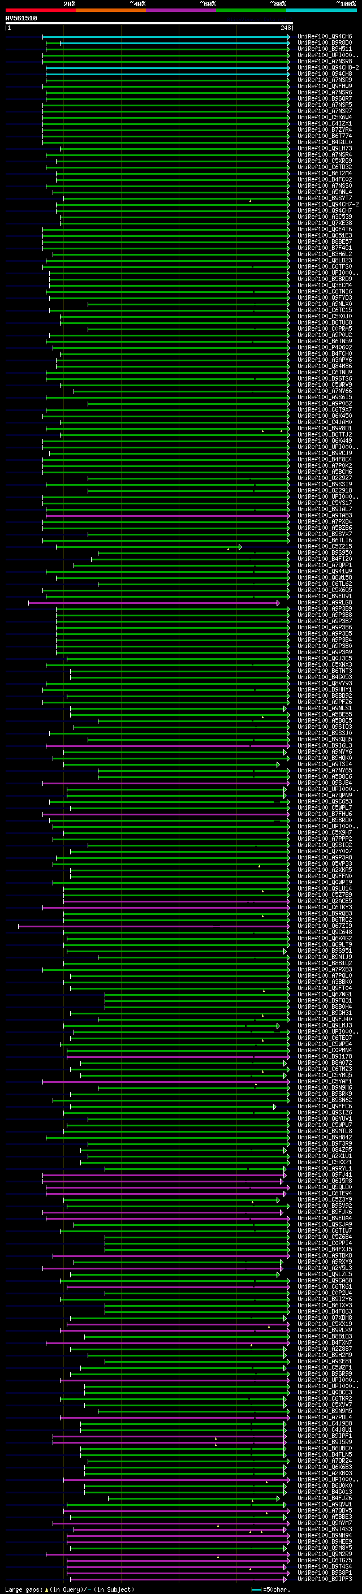Select the query name AV561510
This screenshot has width=362, height=1594.
(21, 18)
